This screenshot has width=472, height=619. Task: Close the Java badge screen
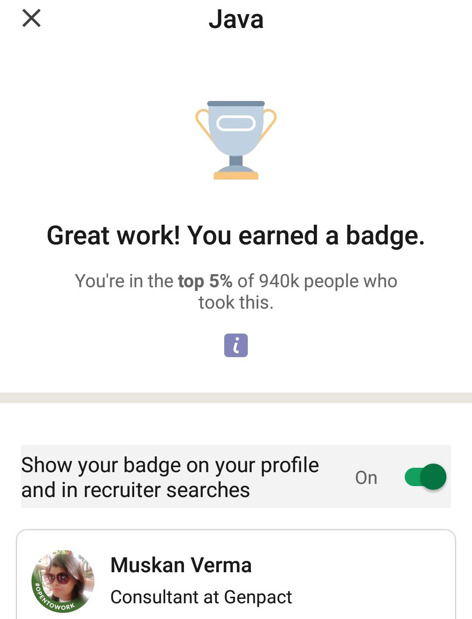click(x=31, y=18)
